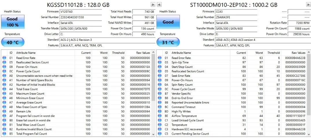Screen dimensions: 311x138
Task: Click the 40 °C temperature button
Action: 13,42
